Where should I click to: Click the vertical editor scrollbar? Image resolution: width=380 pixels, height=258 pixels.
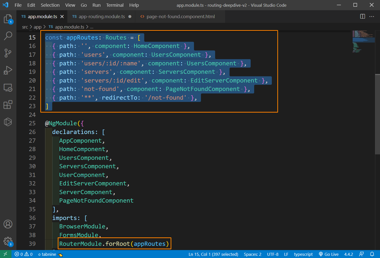[378, 114]
